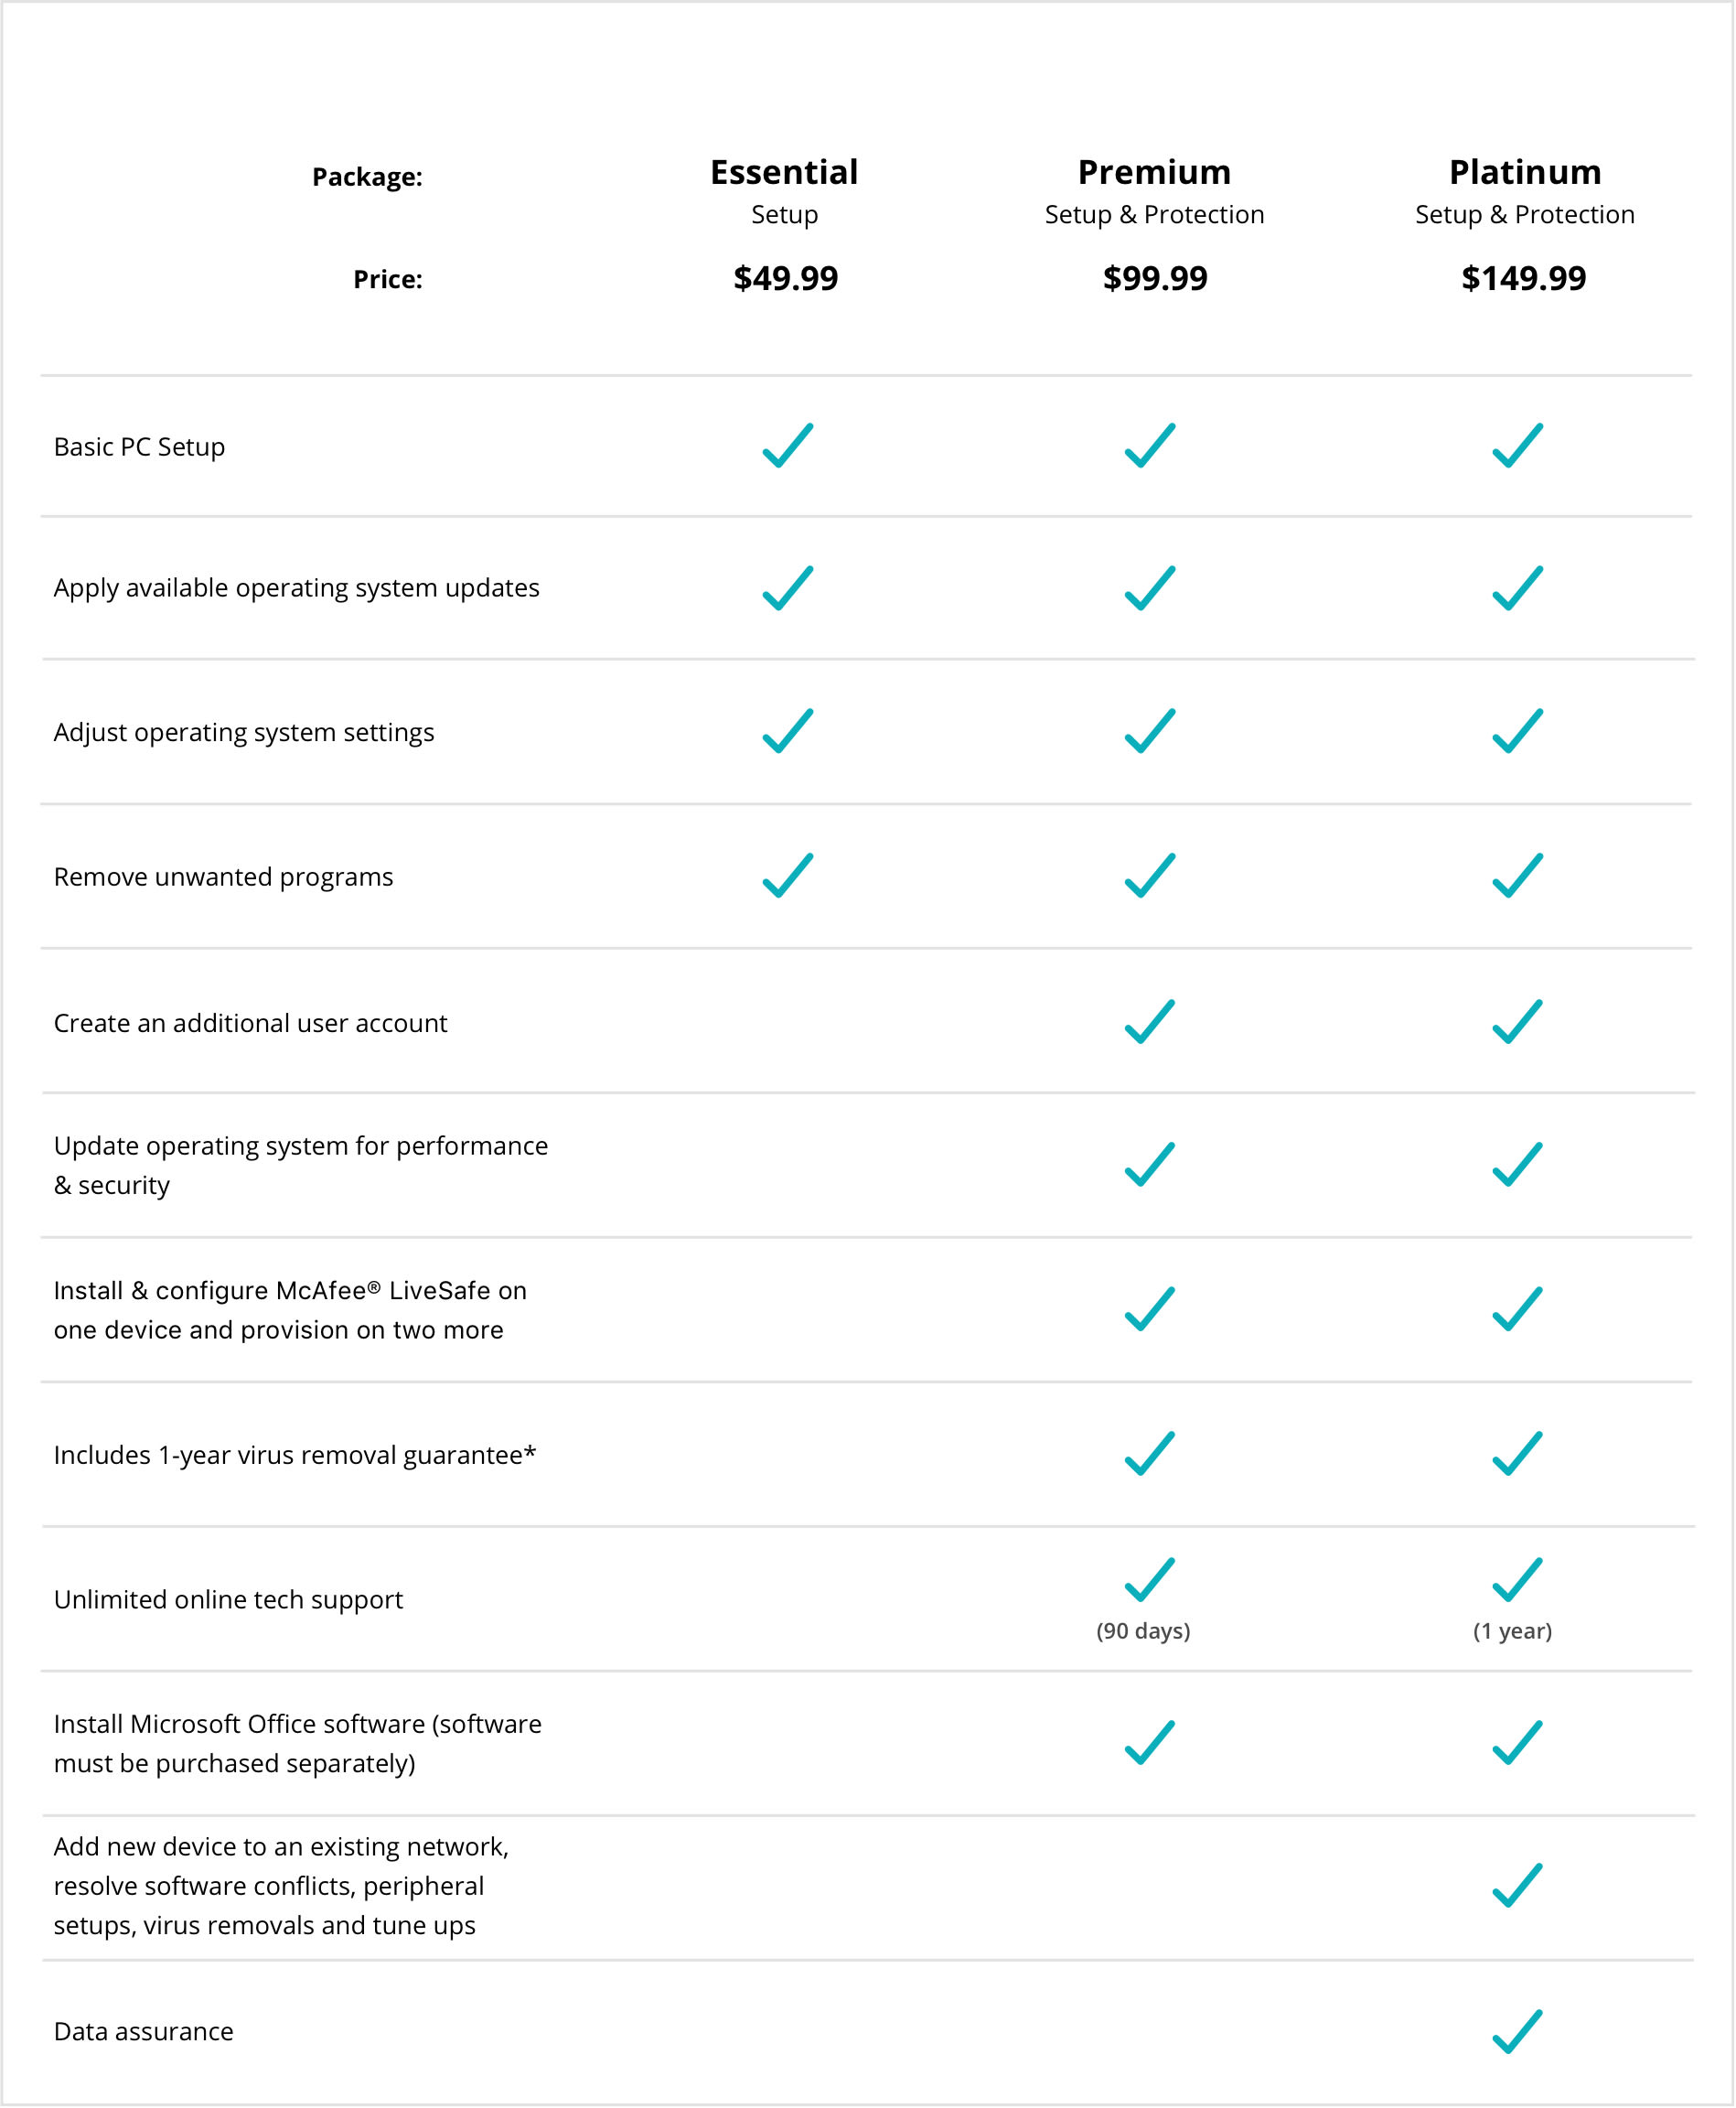
Task: Click the Unlimited online tech support label
Action: [228, 1600]
